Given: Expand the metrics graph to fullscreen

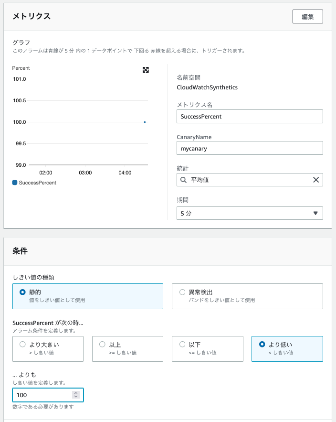Looking at the screenshot, I should (x=145, y=70).
